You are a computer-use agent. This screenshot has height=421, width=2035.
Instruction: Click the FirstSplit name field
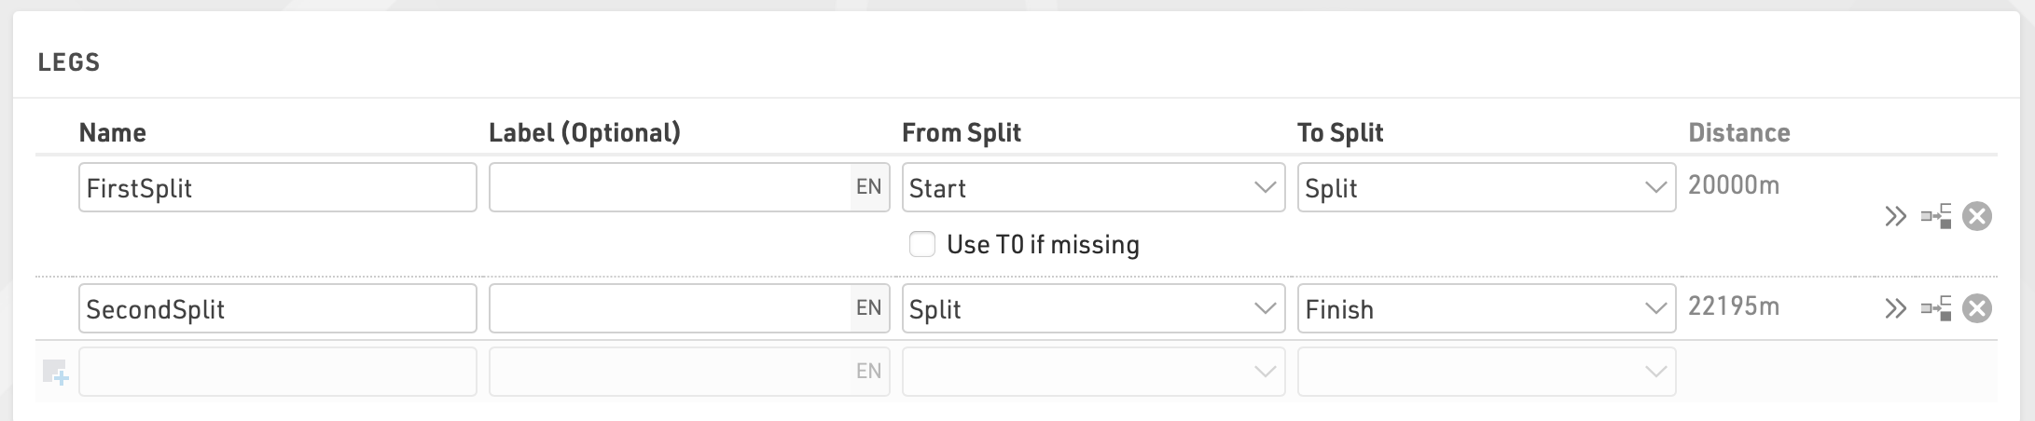pyautogui.click(x=277, y=187)
